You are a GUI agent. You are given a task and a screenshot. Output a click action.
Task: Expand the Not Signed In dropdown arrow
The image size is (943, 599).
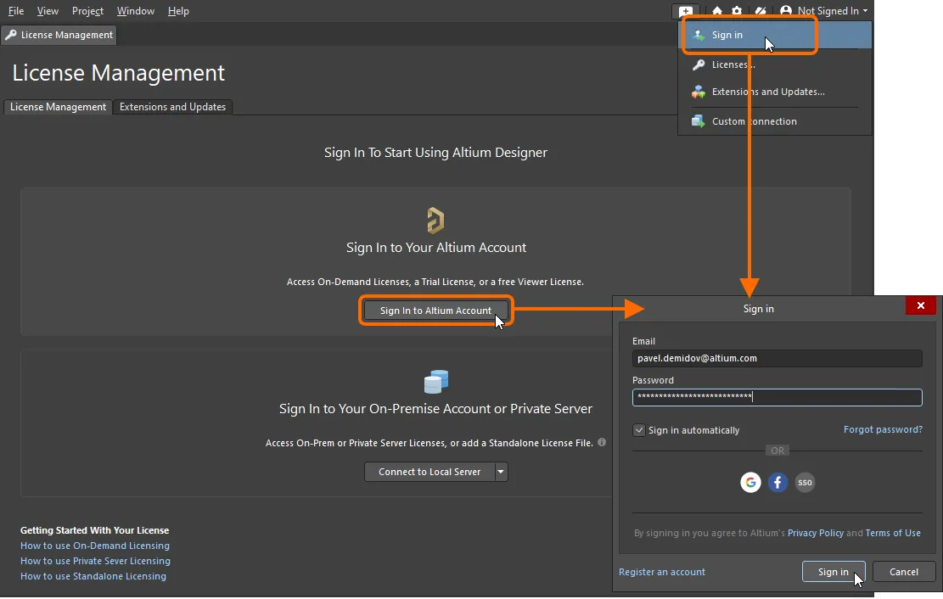point(865,11)
